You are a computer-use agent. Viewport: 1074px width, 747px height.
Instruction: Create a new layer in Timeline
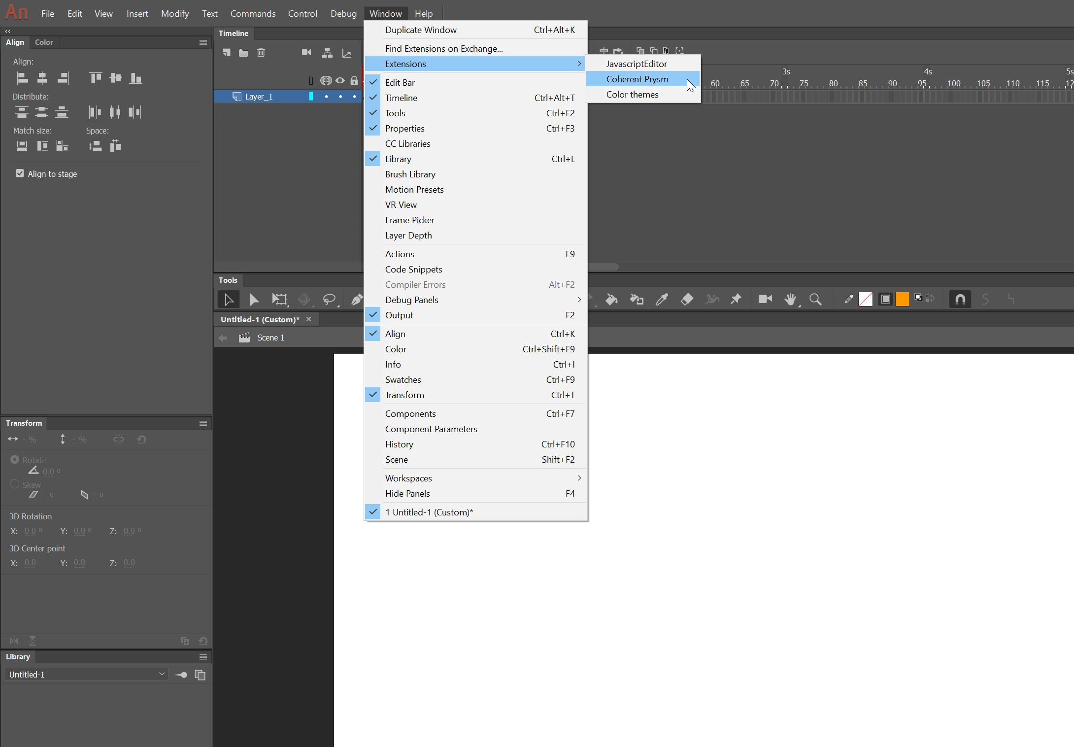click(x=227, y=53)
